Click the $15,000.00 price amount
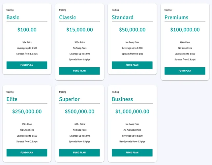 point(79,30)
